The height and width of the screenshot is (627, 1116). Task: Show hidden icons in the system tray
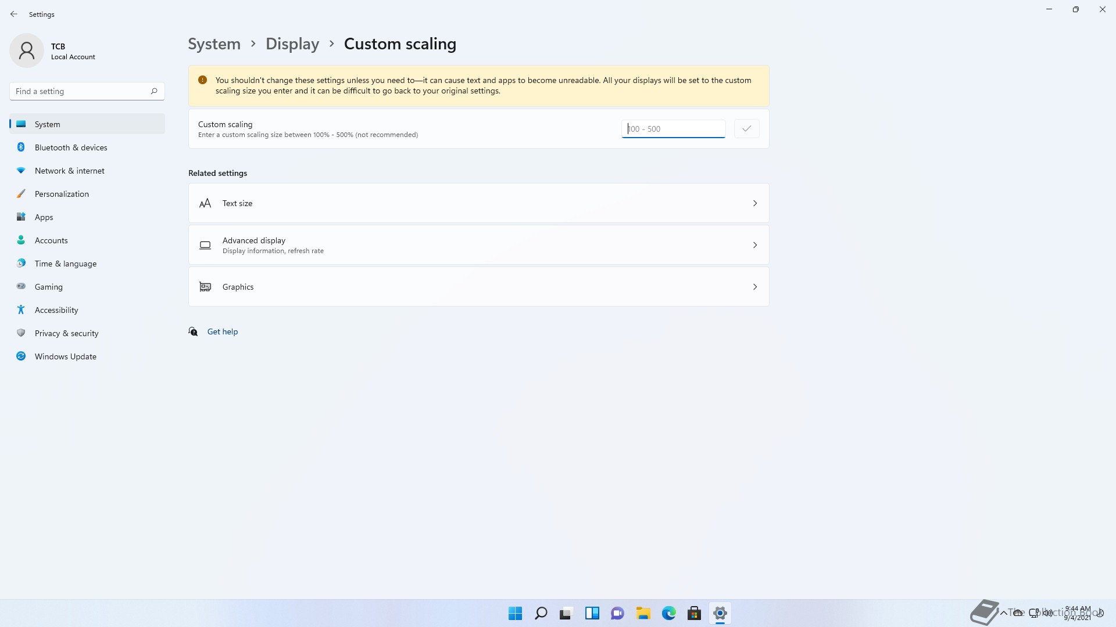tap(1003, 612)
